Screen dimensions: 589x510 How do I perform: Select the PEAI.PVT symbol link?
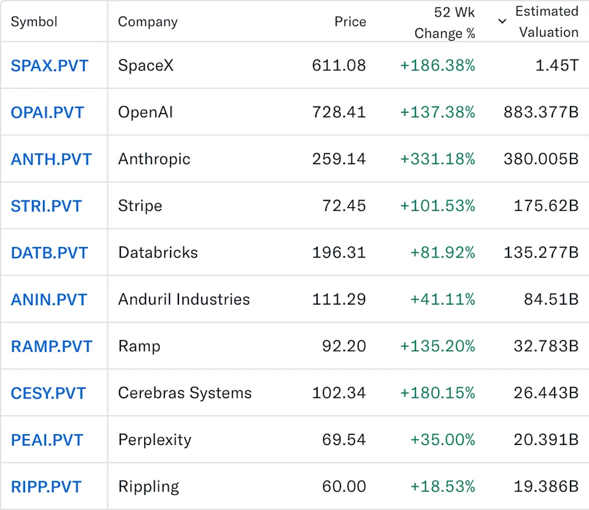click(47, 440)
